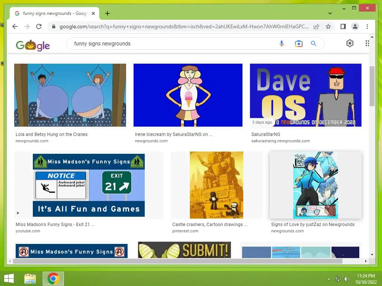The height and width of the screenshot is (286, 382).
Task: Search by image camera icon
Action: tap(299, 44)
